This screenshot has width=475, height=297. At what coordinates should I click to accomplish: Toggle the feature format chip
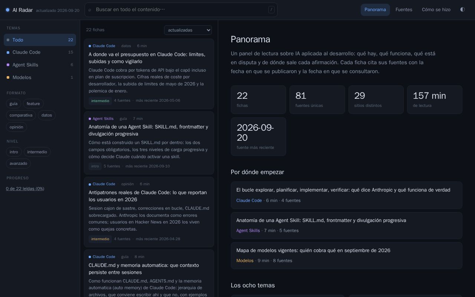pyautogui.click(x=33, y=104)
